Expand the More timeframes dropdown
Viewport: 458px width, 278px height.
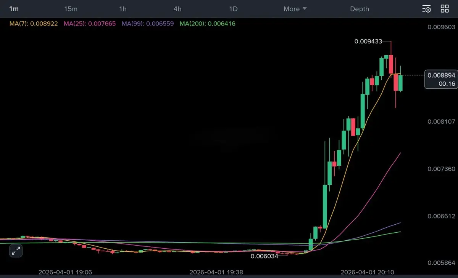(295, 9)
